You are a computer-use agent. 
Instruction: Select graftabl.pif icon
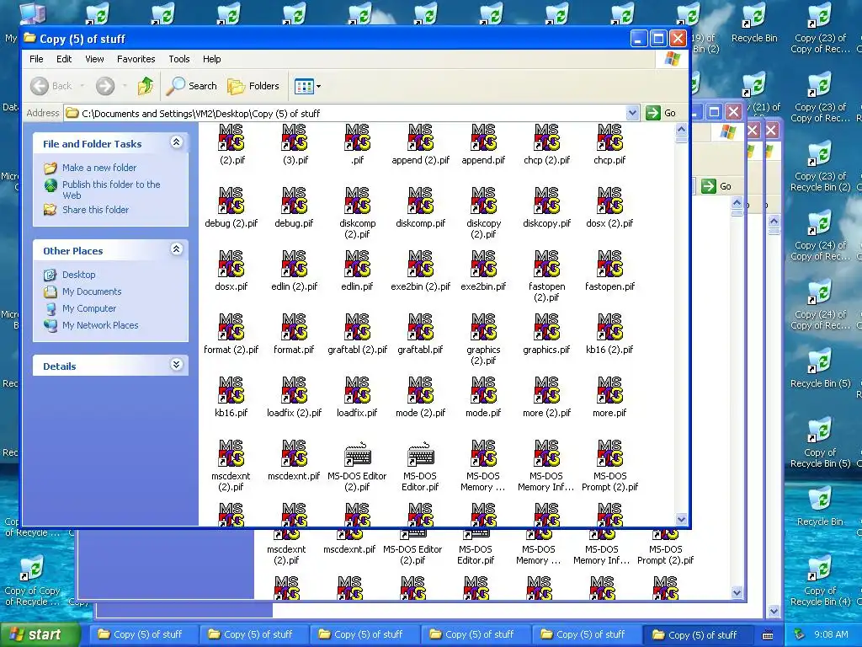point(421,327)
